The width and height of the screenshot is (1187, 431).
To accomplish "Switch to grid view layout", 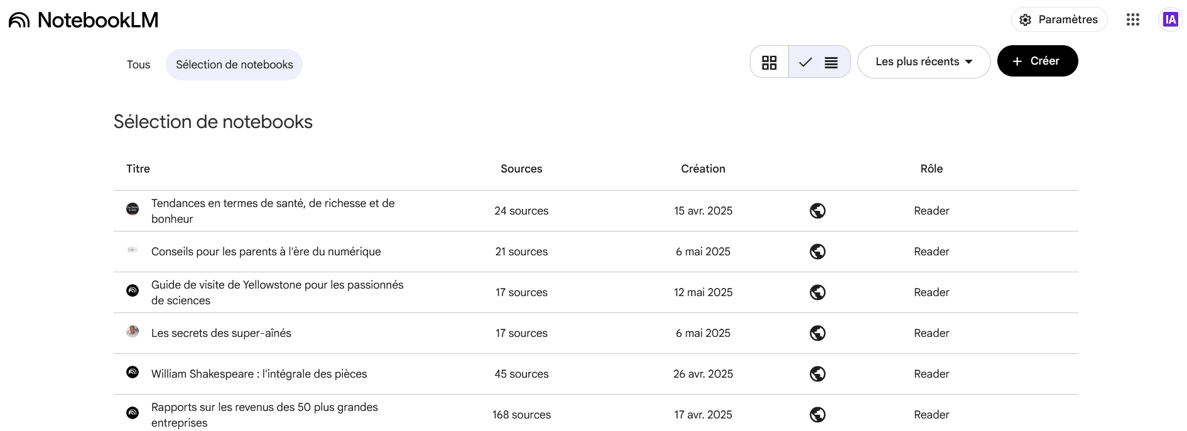I will tap(769, 62).
